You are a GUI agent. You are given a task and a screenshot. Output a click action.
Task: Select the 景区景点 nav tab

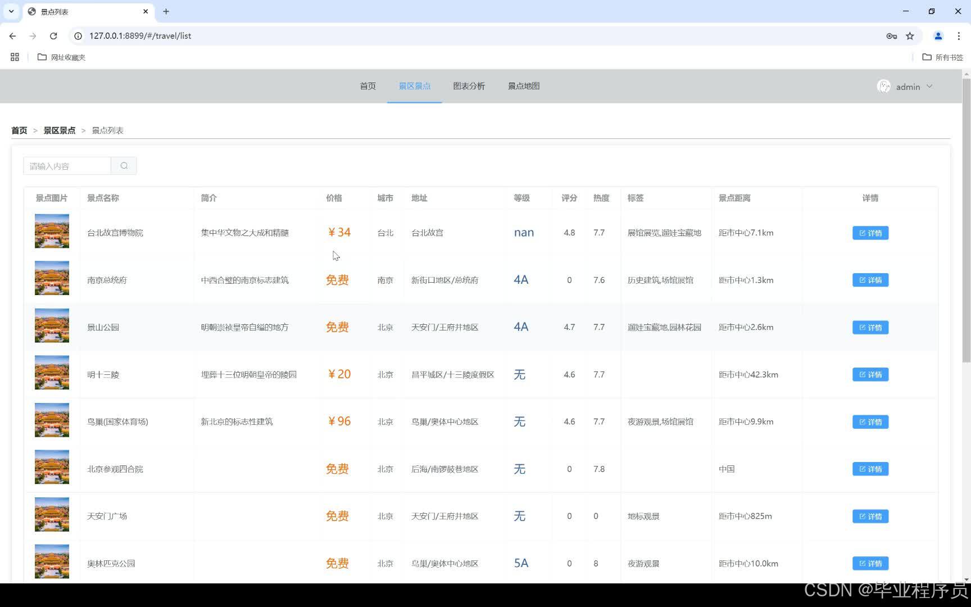pos(415,86)
